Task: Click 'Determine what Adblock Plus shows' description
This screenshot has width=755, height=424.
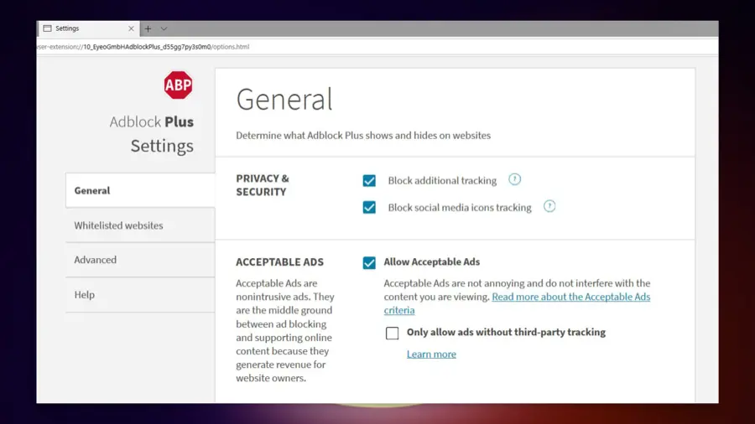Action: tap(363, 136)
